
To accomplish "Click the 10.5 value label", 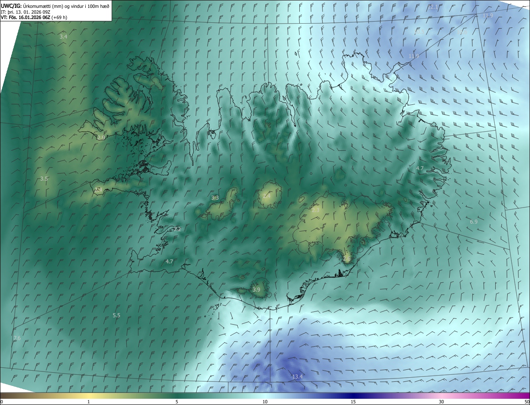I will click(419, 32).
